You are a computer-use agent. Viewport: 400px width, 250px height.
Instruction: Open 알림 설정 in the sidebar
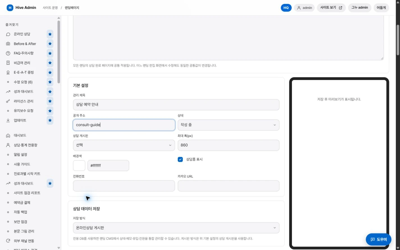tap(20, 155)
